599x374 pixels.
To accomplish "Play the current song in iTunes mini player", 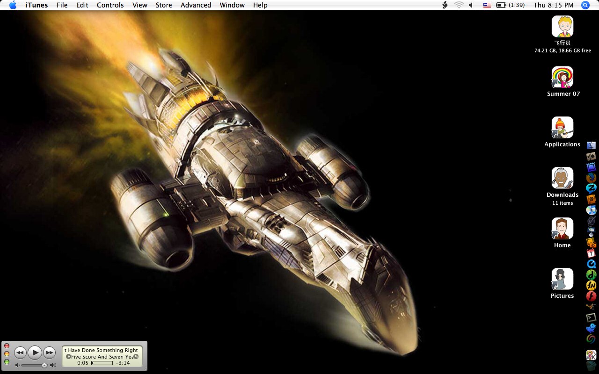I will pos(35,352).
